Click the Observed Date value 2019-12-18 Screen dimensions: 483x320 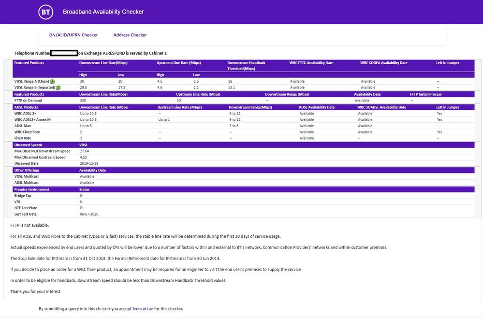coord(89,164)
